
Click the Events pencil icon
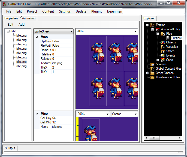pyautogui.click(x=163, y=56)
